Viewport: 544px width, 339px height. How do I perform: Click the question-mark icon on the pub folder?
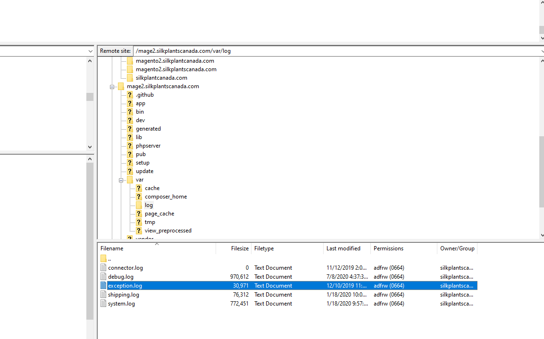[130, 154]
